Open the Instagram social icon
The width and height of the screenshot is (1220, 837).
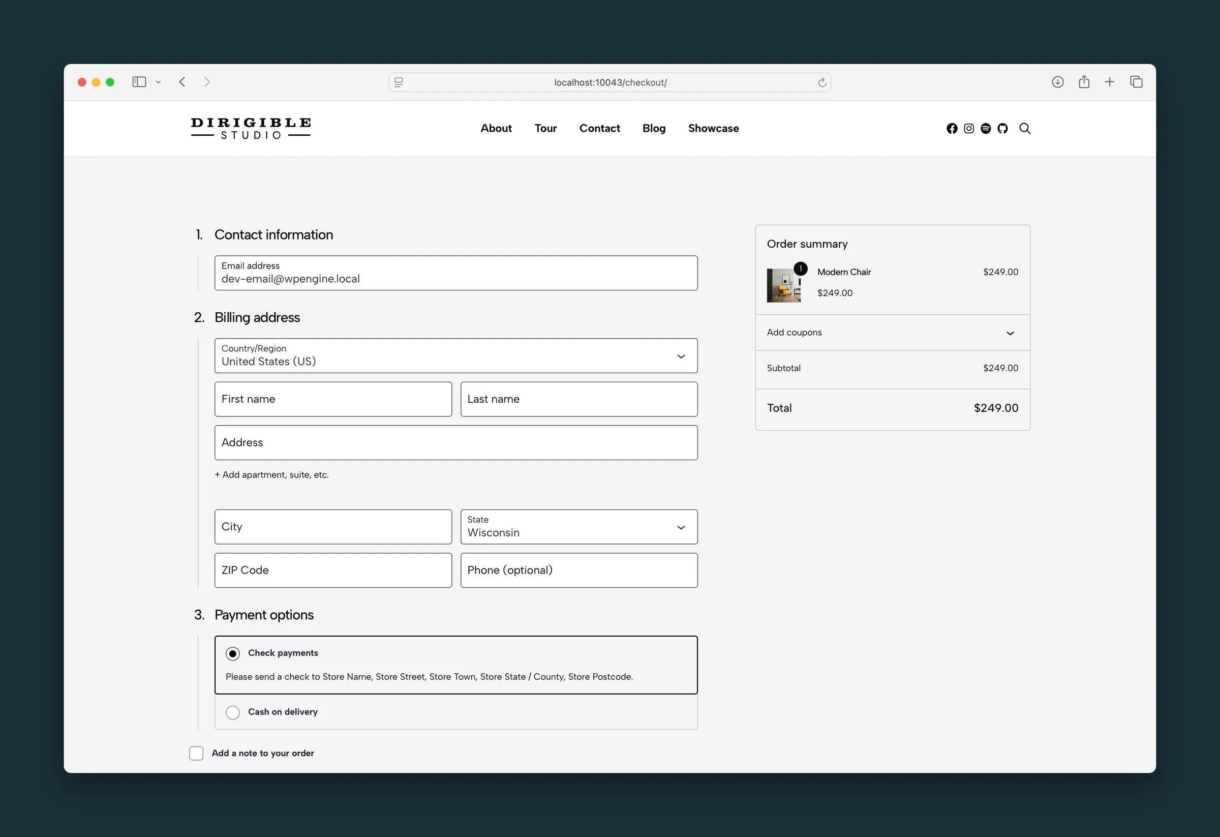[969, 129]
